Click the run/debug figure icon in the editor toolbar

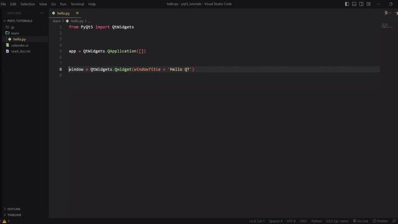pos(386,13)
